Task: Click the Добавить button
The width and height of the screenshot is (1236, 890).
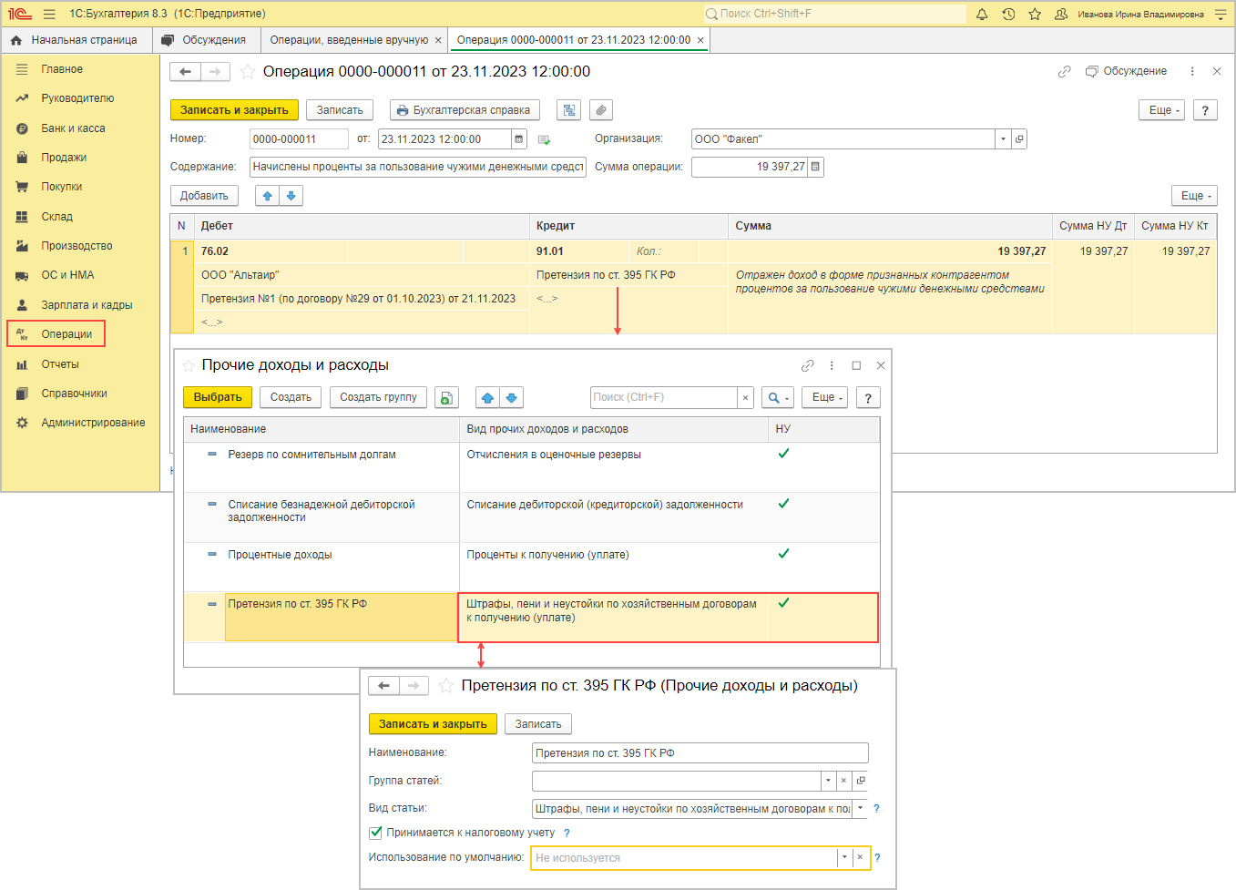Action: click(204, 196)
